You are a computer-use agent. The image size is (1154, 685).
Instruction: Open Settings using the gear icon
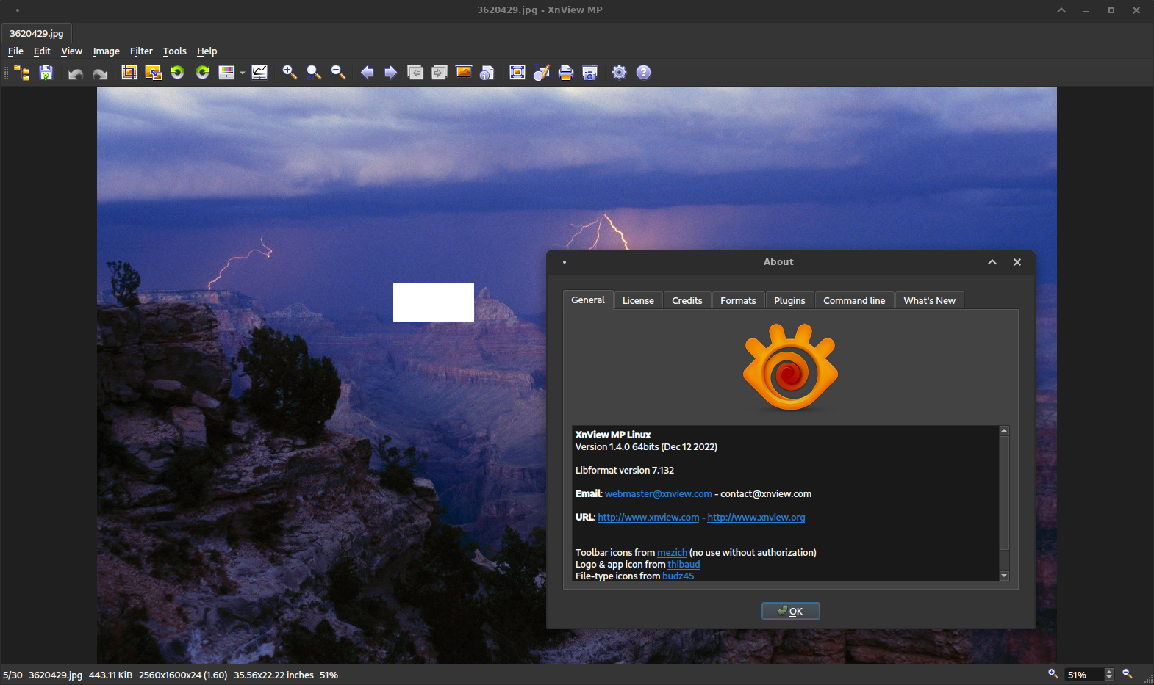620,72
